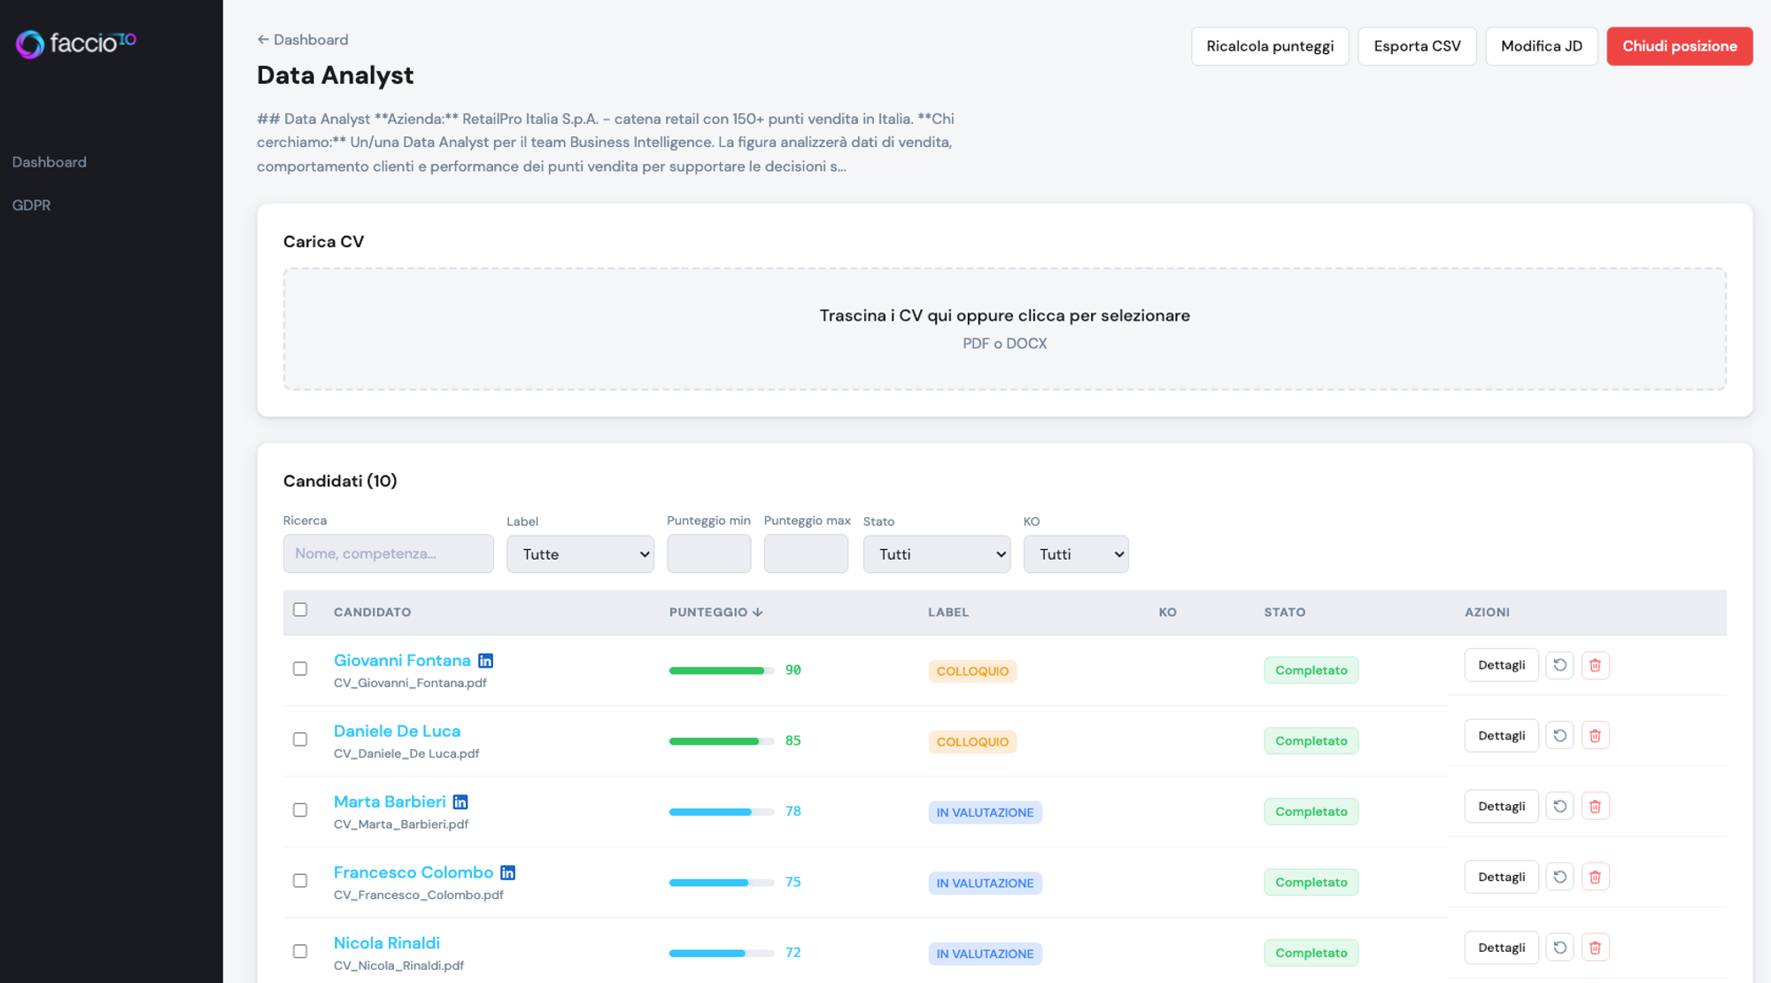Focus the Punteggio min field
Screen dimensions: 1771x983
click(709, 554)
